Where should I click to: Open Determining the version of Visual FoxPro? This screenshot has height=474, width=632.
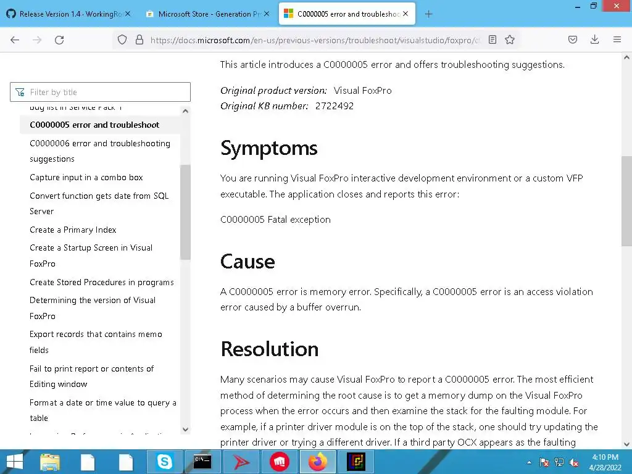pyautogui.click(x=93, y=308)
